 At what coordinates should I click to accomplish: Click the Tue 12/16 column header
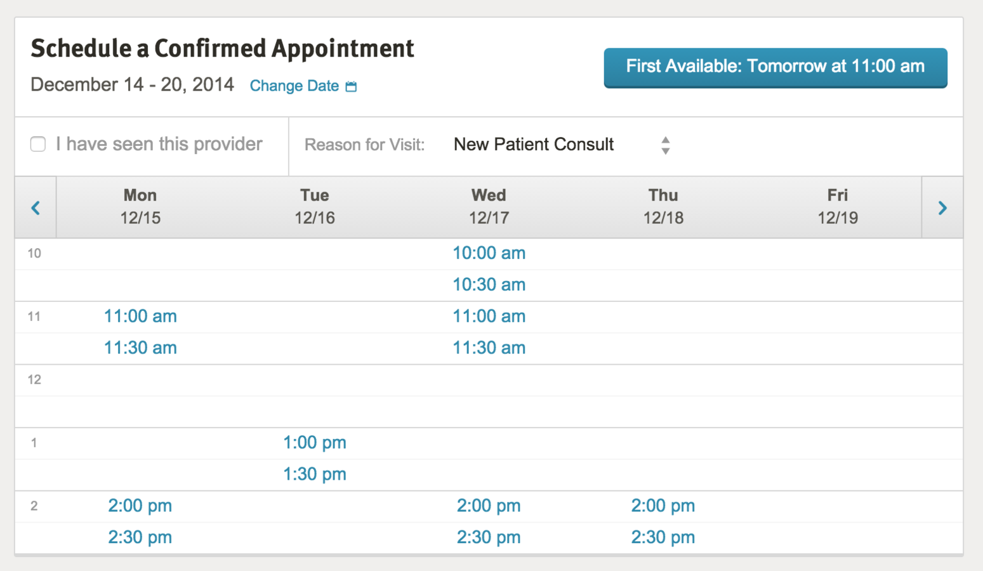click(x=315, y=207)
